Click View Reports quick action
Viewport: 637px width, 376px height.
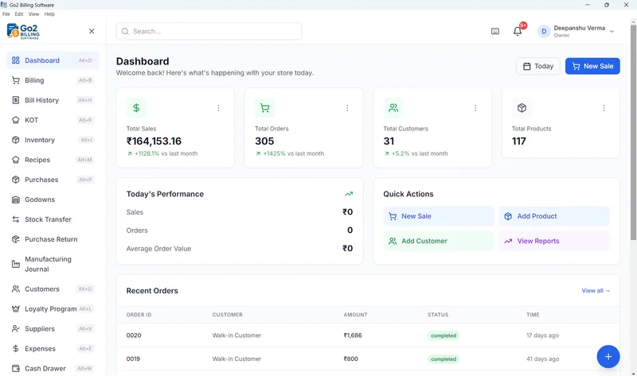coord(554,241)
